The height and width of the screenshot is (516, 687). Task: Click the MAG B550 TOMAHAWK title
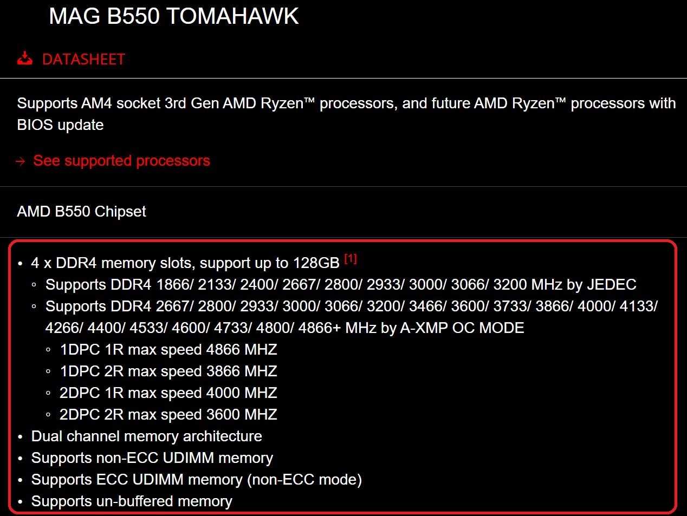point(173,16)
